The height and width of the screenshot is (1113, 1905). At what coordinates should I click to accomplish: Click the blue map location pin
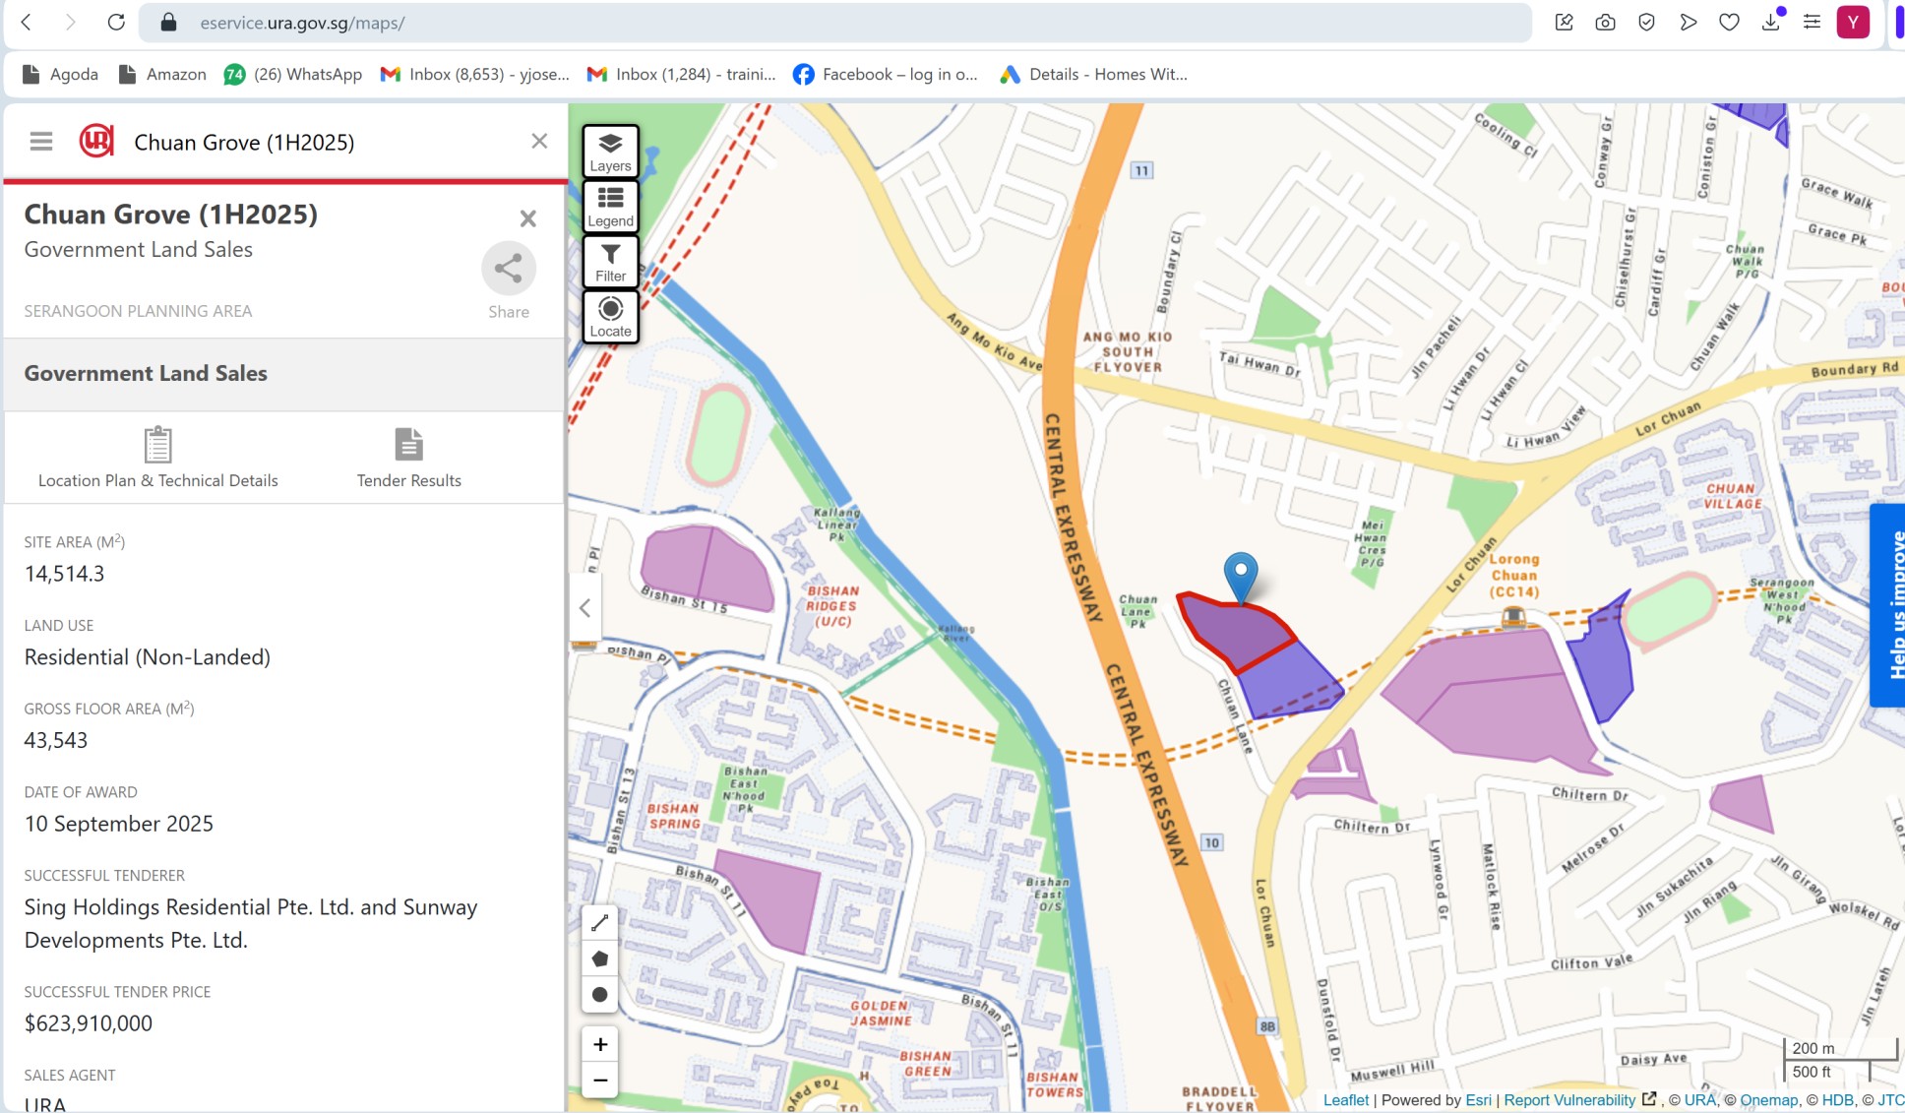click(x=1241, y=576)
